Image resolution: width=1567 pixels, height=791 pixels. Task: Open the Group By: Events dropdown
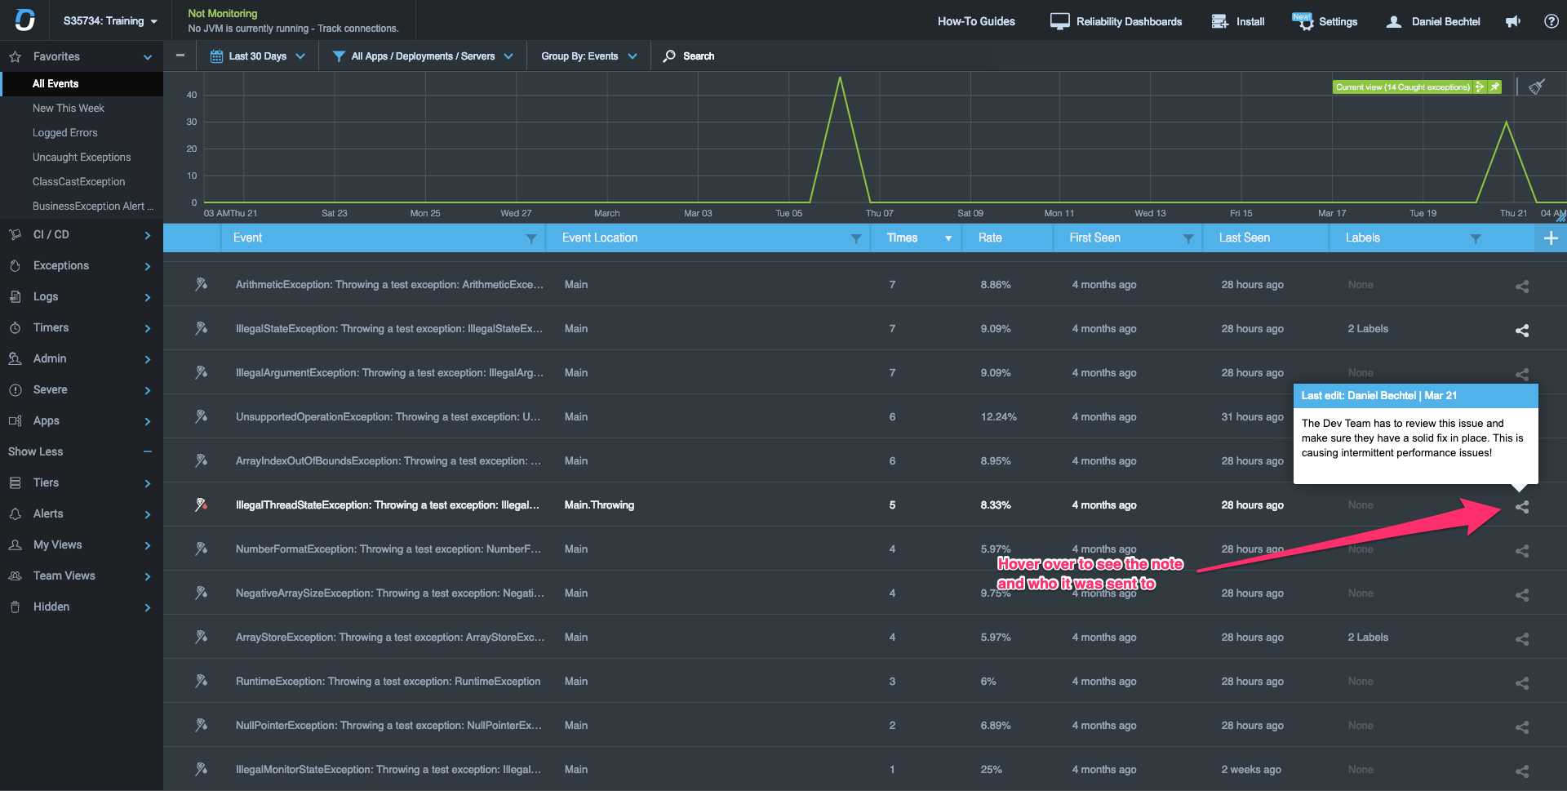click(588, 56)
